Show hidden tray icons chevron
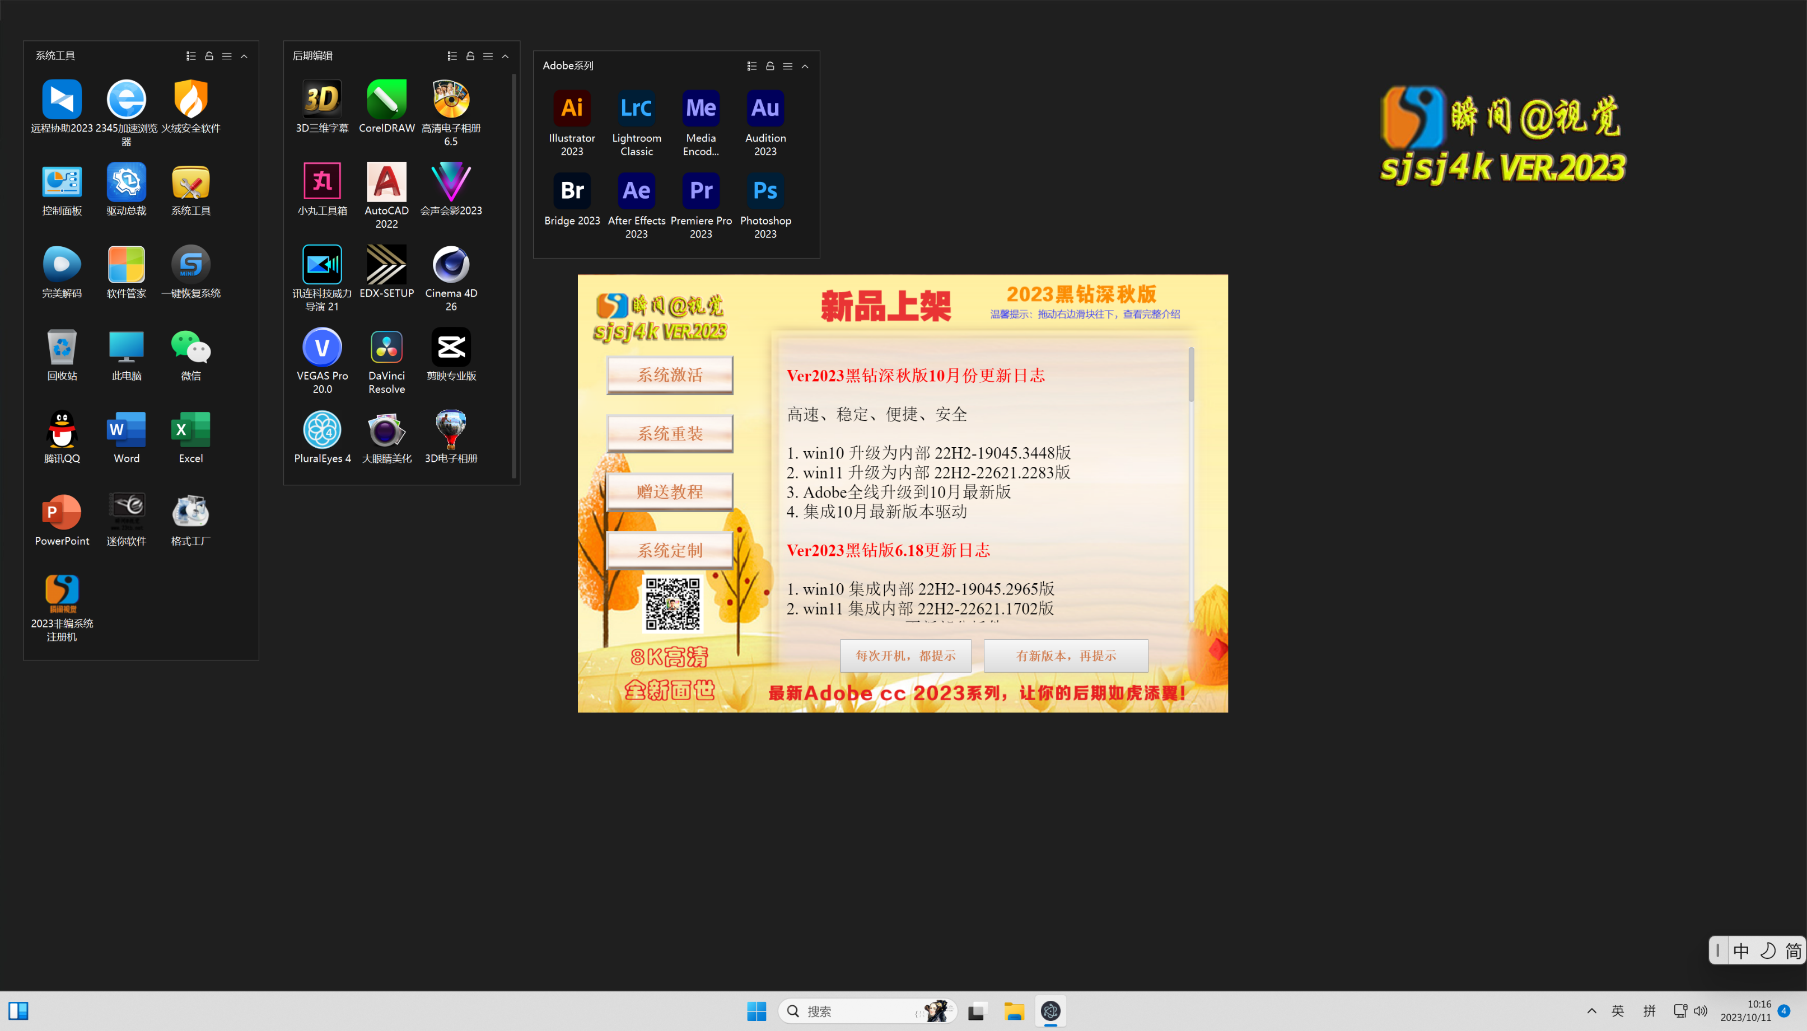This screenshot has height=1031, width=1807. coord(1591,1011)
